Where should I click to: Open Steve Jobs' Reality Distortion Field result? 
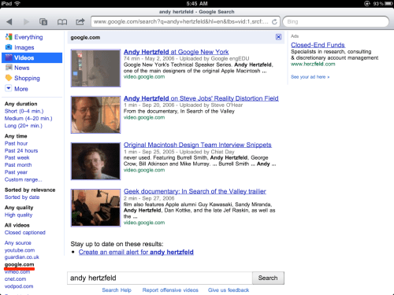(201, 98)
